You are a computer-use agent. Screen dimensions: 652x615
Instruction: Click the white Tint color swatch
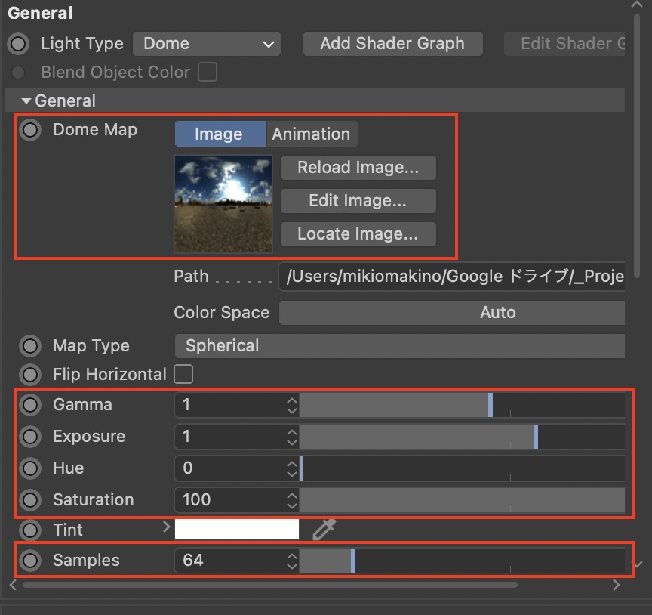point(237,530)
